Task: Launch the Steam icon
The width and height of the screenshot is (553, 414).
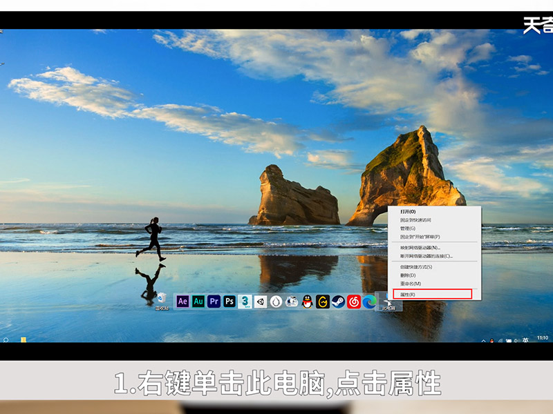Action: tap(338, 302)
